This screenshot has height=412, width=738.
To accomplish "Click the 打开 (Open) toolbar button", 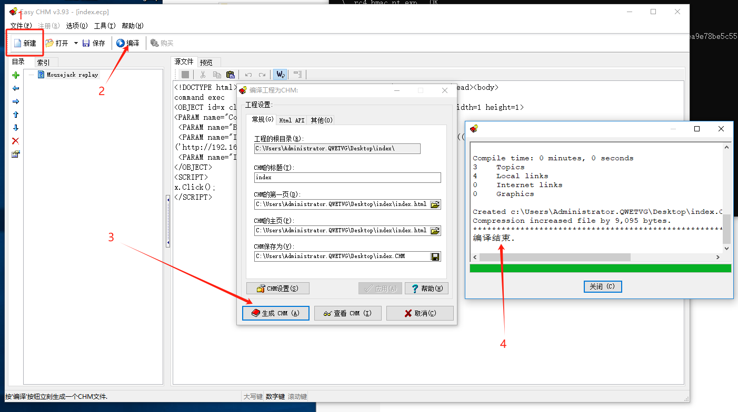I will click(x=57, y=43).
